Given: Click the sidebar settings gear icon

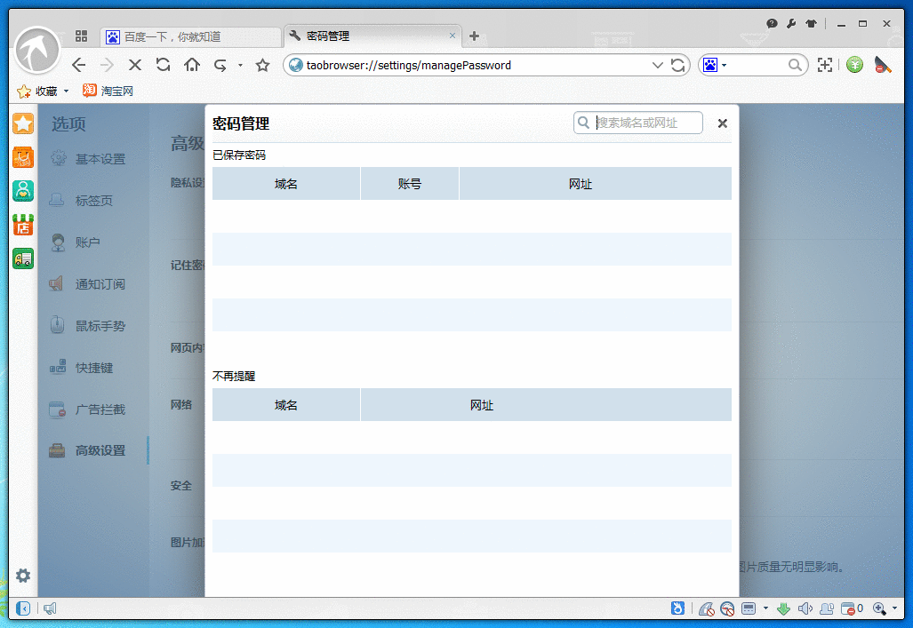Looking at the screenshot, I should point(23,576).
